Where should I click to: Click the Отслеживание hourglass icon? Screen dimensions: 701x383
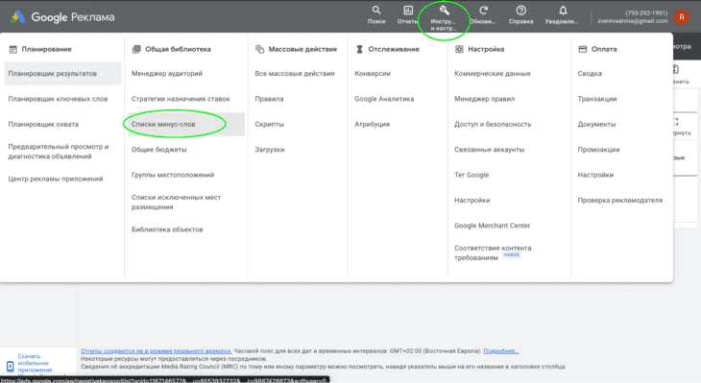click(x=359, y=49)
